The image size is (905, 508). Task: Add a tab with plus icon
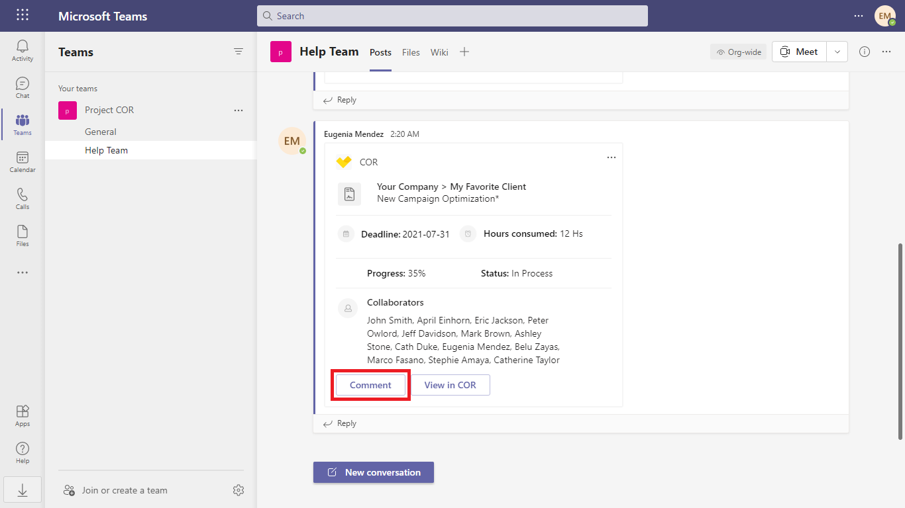(x=464, y=52)
